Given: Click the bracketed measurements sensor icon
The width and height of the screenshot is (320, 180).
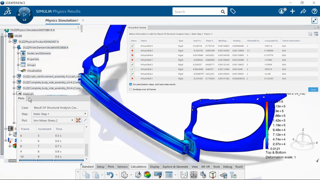Looking at the screenshot, I should tap(184, 175).
